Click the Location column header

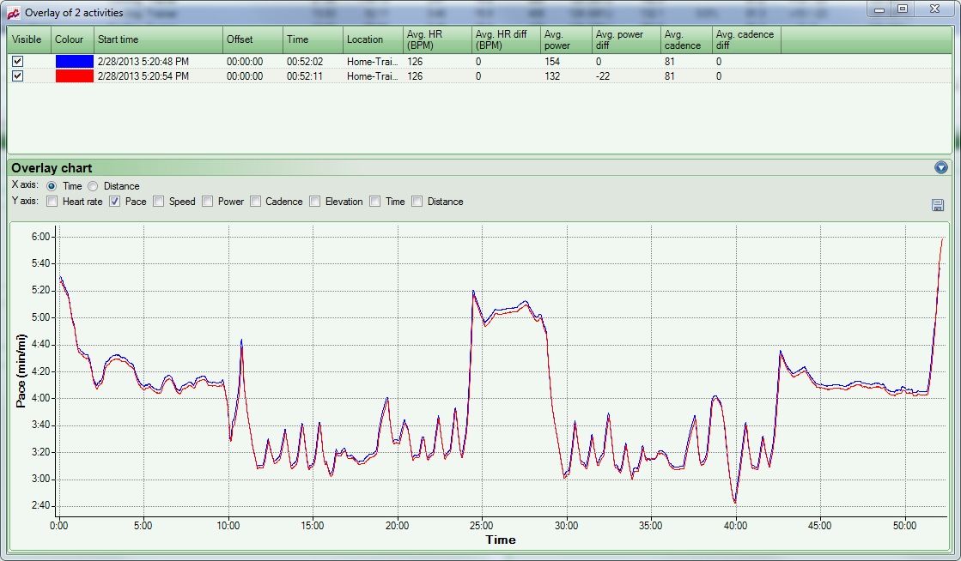[372, 39]
